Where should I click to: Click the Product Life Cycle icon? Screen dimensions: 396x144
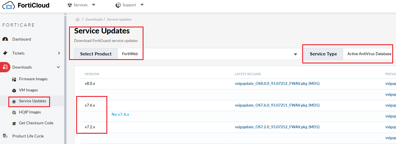point(5,136)
